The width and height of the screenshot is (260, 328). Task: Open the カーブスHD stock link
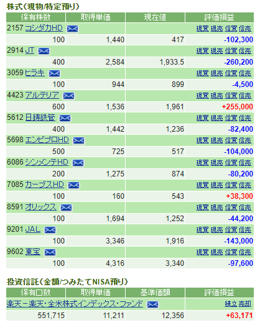click(x=44, y=184)
